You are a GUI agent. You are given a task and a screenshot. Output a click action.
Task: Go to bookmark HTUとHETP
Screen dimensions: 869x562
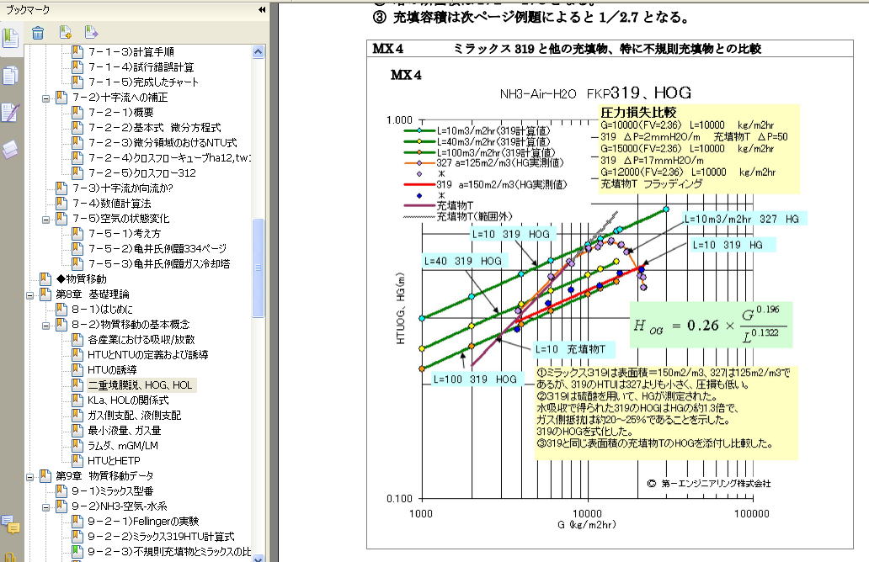[115, 461]
